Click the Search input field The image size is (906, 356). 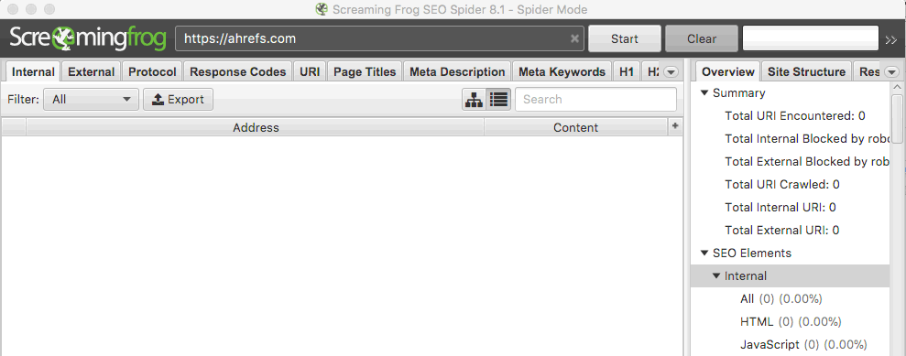click(595, 99)
